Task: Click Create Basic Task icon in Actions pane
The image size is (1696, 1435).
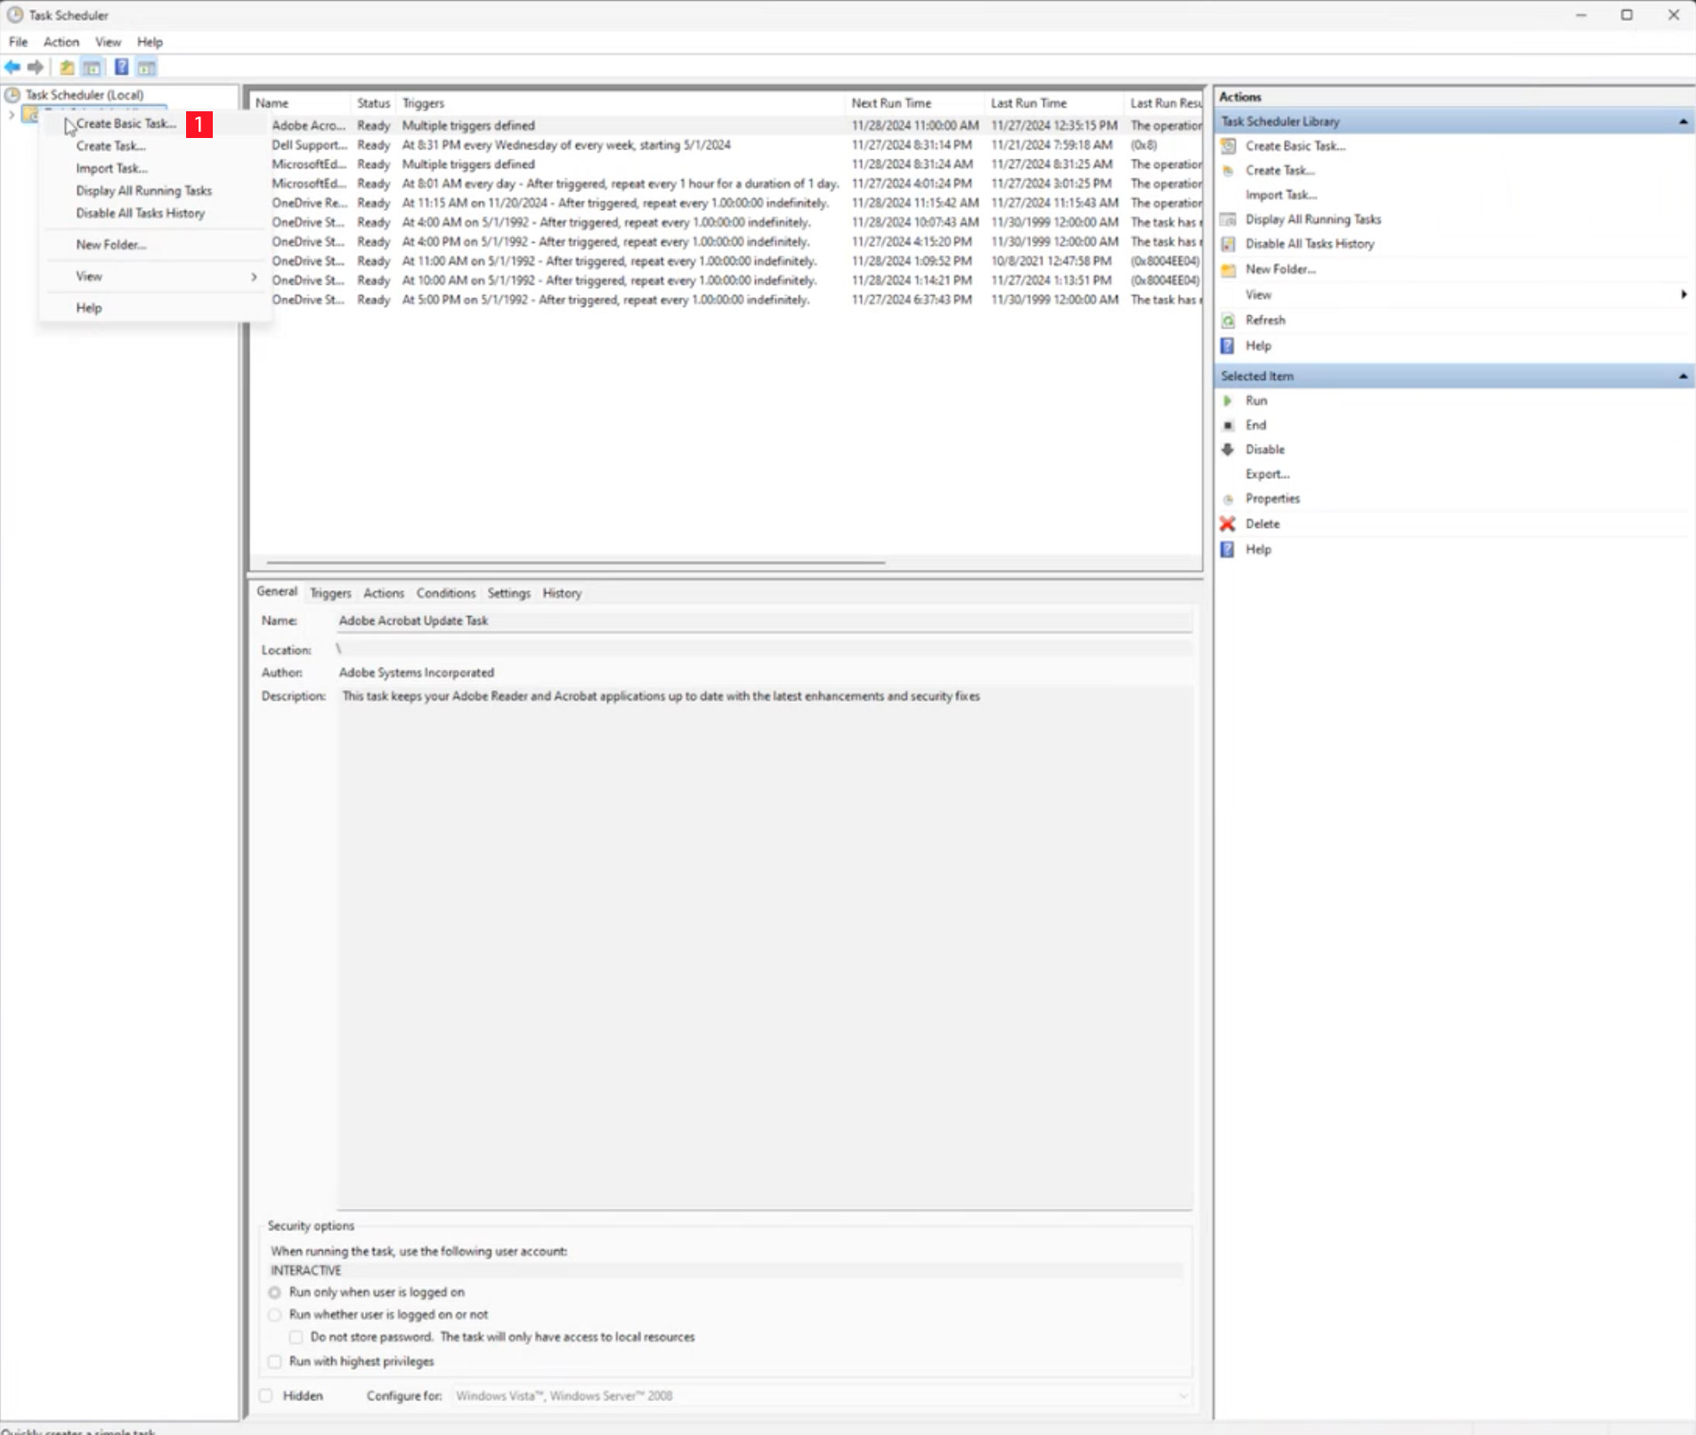Action: click(1229, 146)
